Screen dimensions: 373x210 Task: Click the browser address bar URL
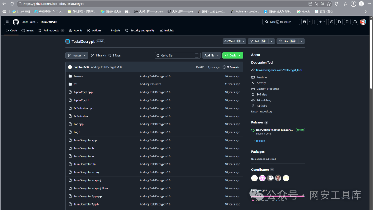coord(53,4)
